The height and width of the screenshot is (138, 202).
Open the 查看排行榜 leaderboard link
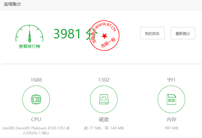tap(29, 46)
